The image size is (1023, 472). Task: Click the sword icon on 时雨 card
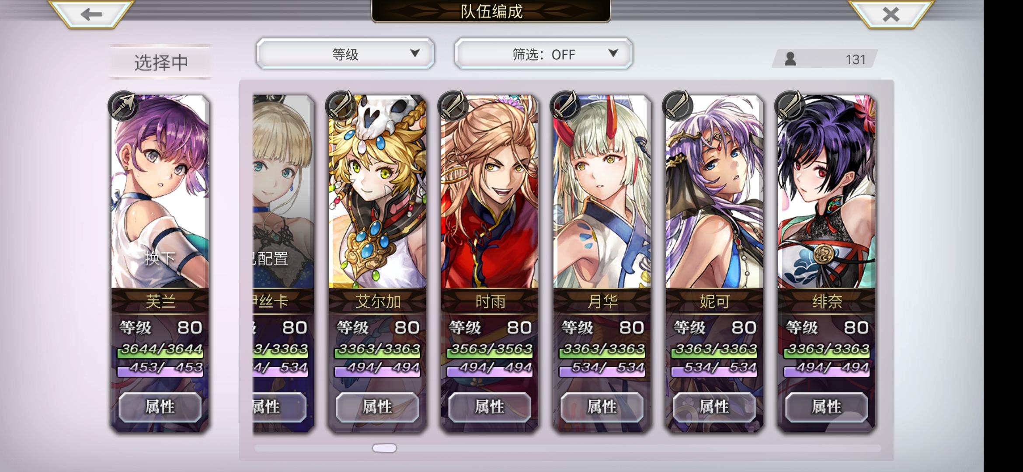pos(453,106)
